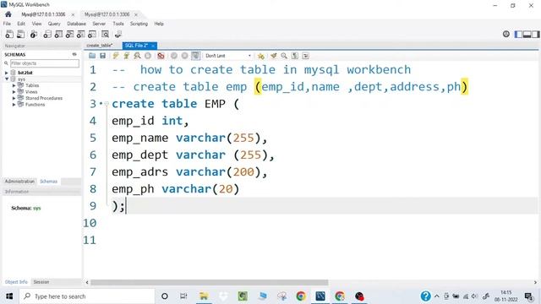The height and width of the screenshot is (304, 541).
Task: Click the create new stored procedure icon
Action: [x=81, y=34]
